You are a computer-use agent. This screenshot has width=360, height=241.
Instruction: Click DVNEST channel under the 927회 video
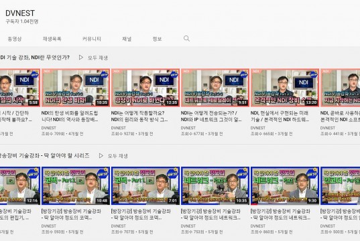(x=119, y=128)
